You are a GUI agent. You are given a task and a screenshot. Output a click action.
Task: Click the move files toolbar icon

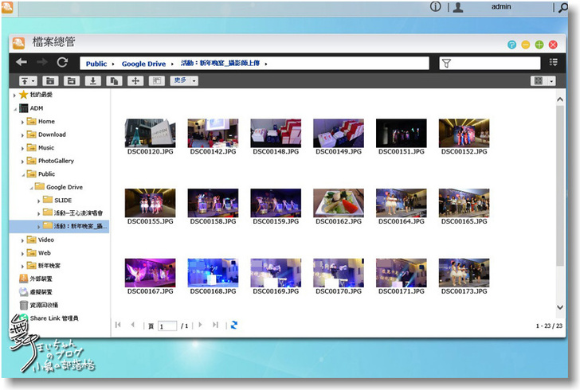(x=135, y=80)
